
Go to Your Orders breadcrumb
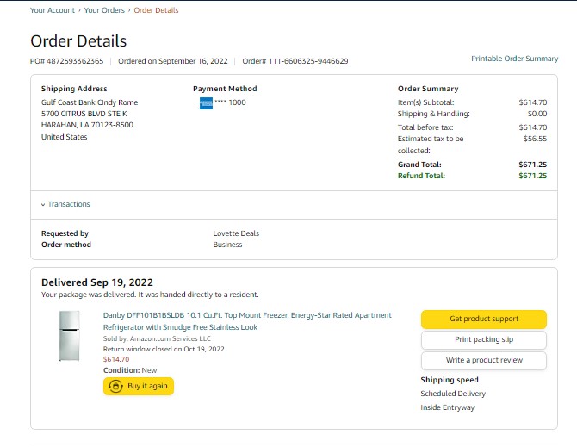point(104,10)
